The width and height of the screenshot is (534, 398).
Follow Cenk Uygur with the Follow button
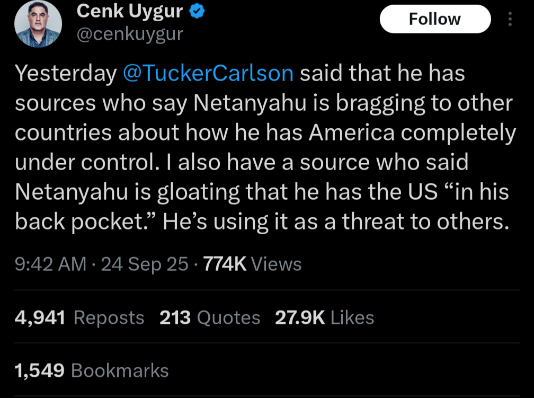435,19
